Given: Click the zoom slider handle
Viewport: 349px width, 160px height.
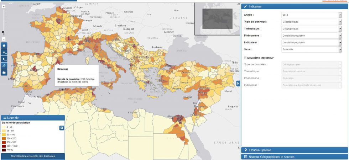Looking at the screenshot, I should tap(4, 32).
